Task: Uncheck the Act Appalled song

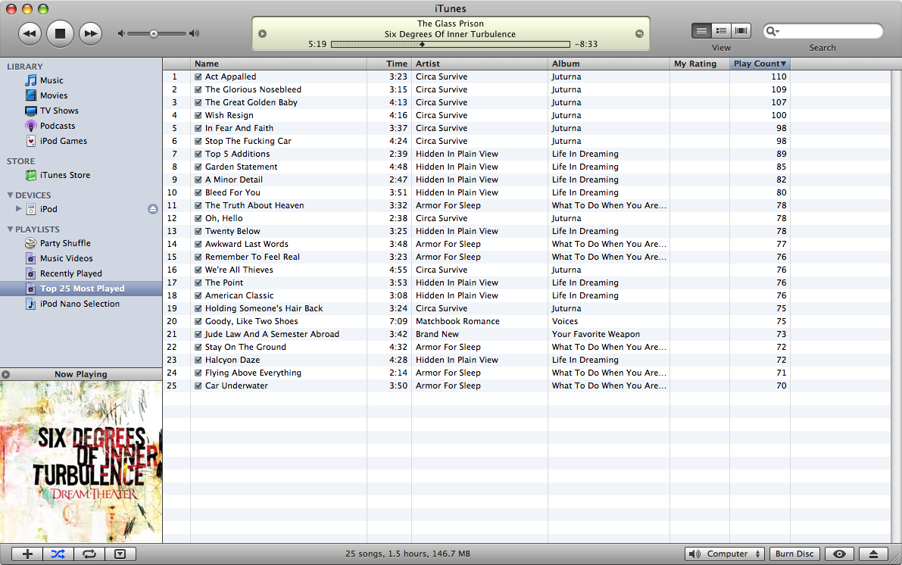Action: 198,76
